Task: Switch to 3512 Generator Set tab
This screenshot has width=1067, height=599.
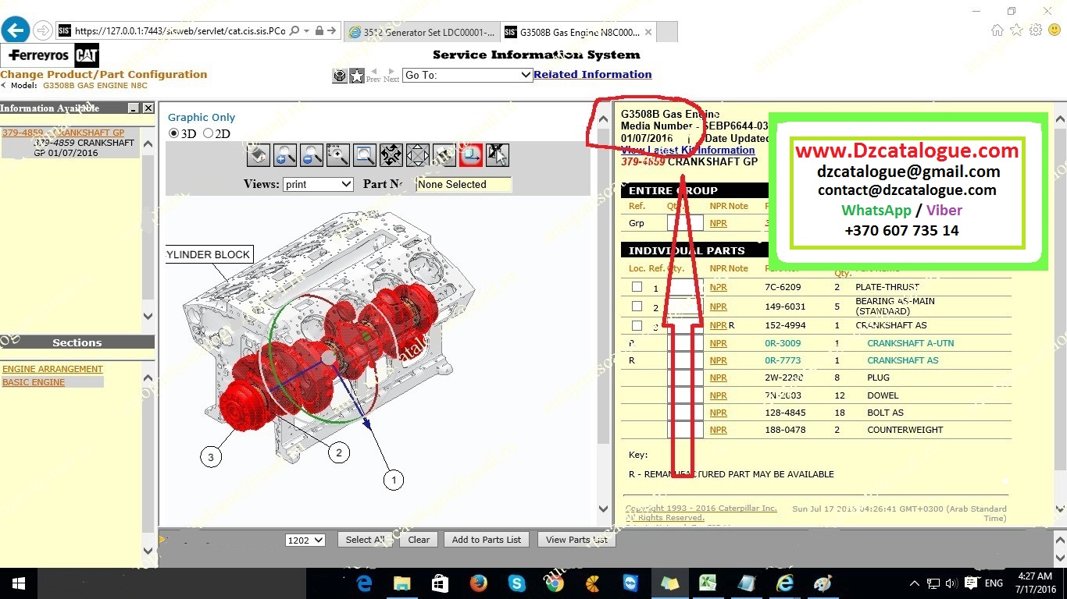Action: click(x=422, y=32)
